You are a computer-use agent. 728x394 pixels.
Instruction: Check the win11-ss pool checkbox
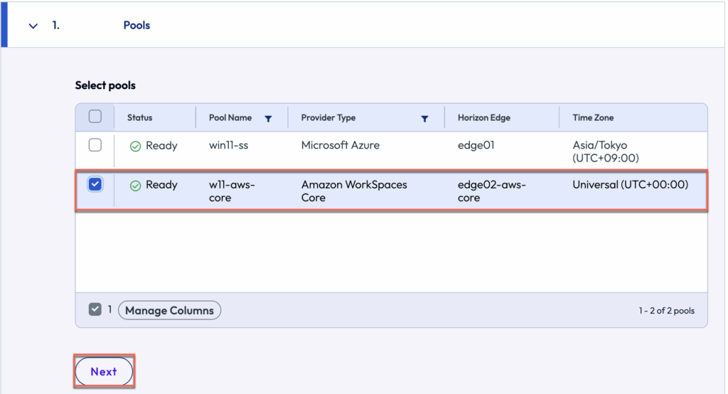coord(95,145)
